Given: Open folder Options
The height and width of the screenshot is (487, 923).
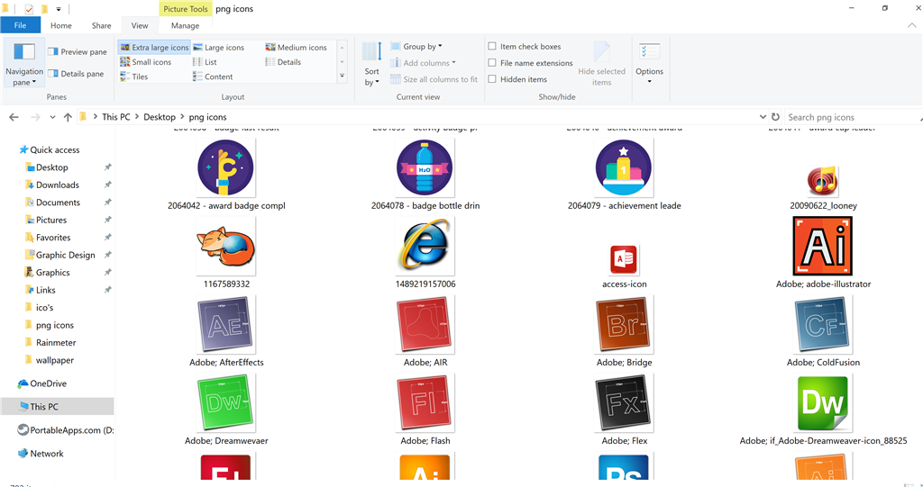Looking at the screenshot, I should [649, 64].
